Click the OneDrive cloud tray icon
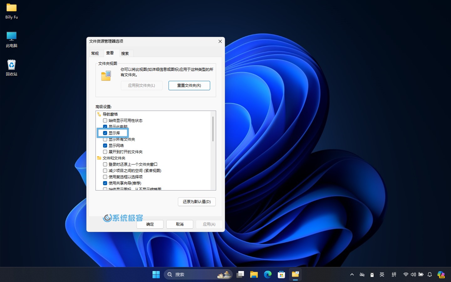 pyautogui.click(x=362, y=274)
